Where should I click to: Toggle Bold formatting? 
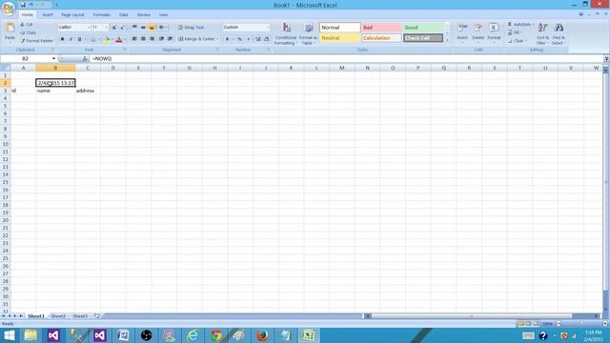coord(62,39)
